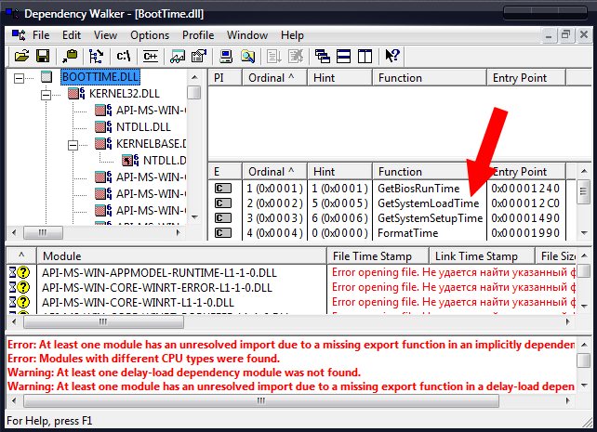Click the C export icon for GetSystemSetupTime
The width and height of the screenshot is (597, 432).
tap(223, 218)
